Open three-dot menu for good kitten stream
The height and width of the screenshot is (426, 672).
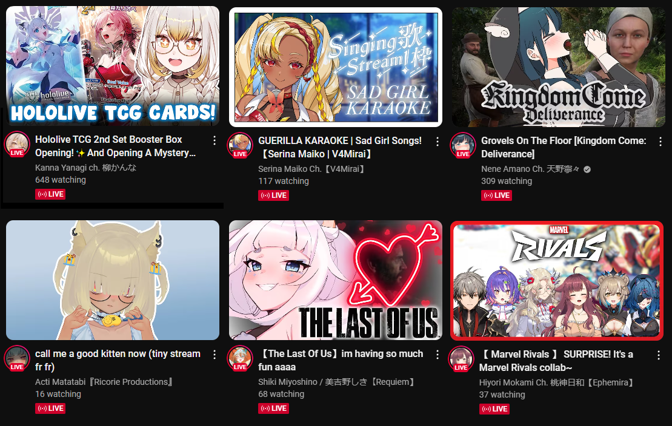(x=215, y=355)
